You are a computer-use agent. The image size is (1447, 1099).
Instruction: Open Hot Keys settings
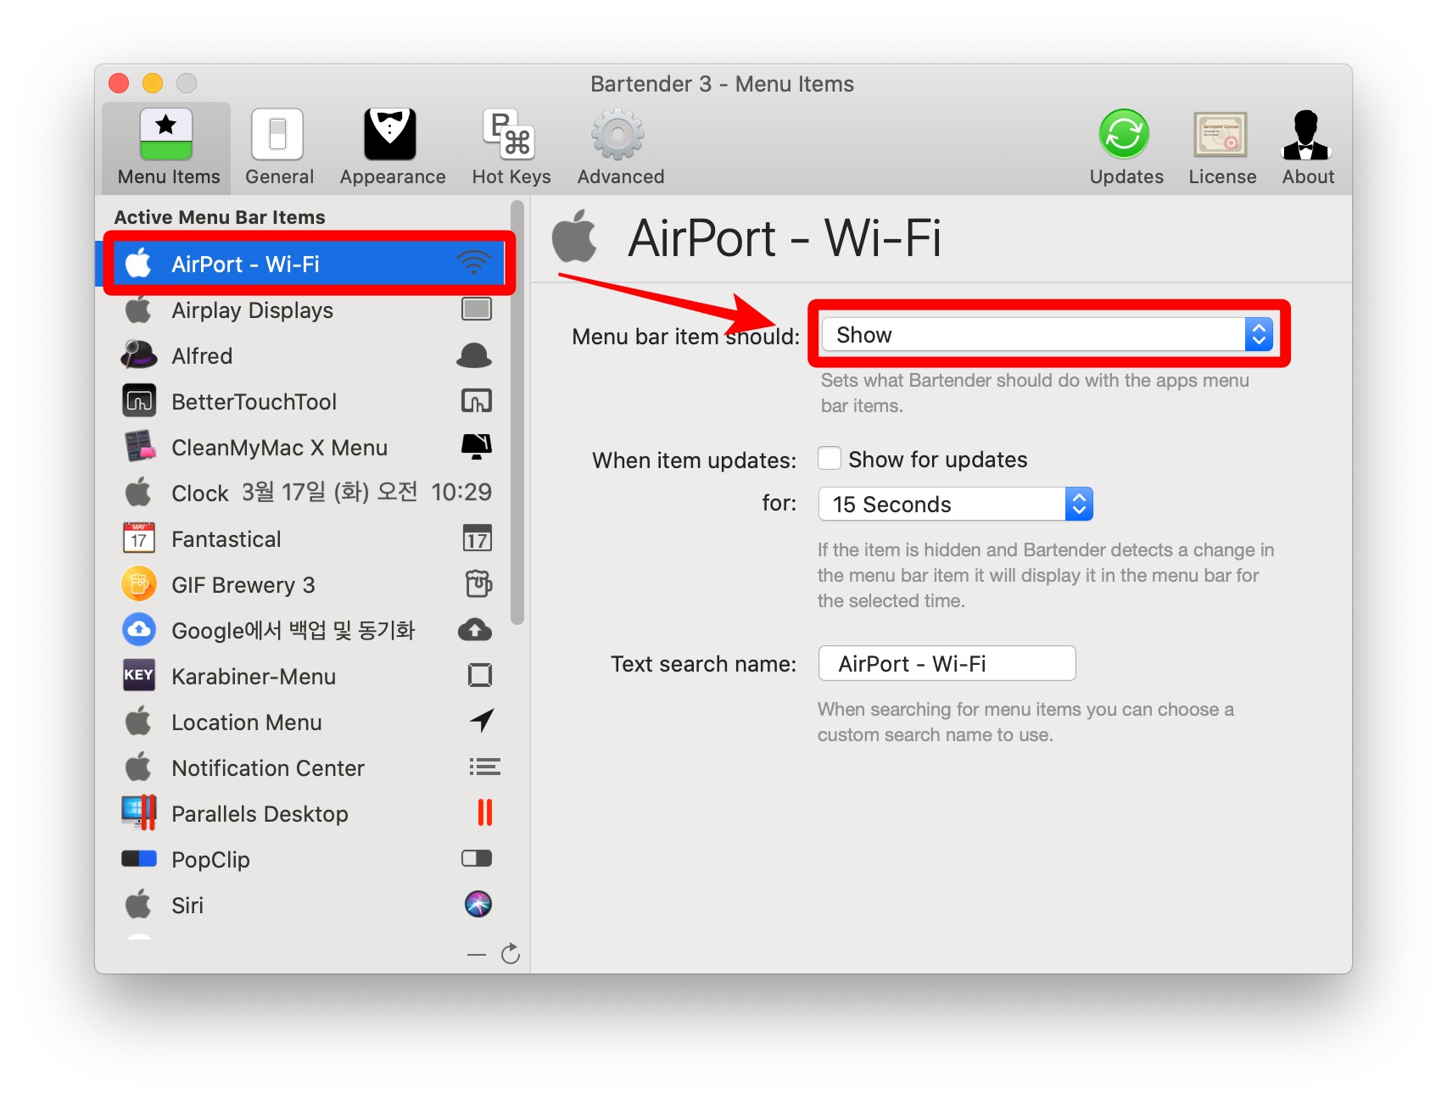pos(511,148)
